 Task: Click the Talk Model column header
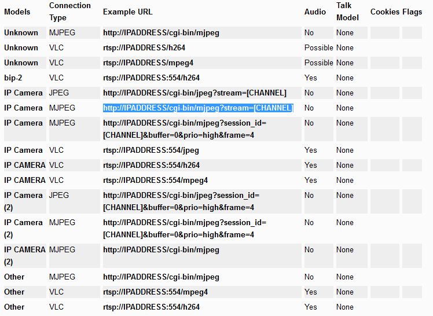click(x=347, y=12)
